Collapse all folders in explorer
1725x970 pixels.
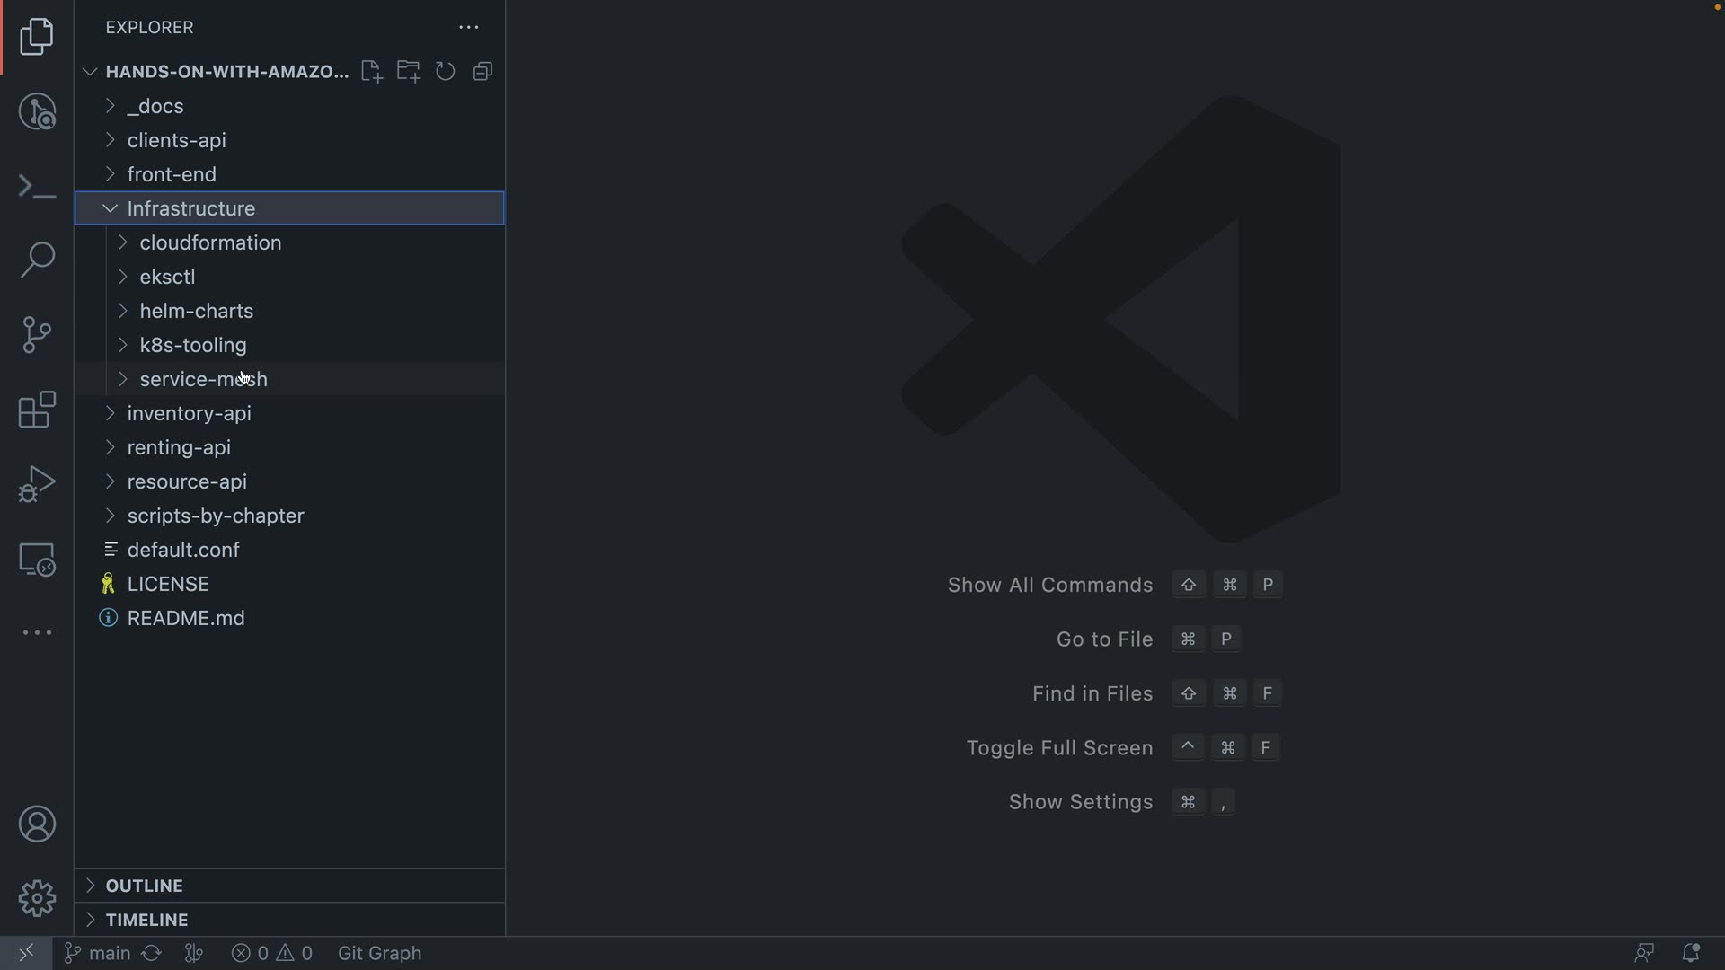(x=483, y=72)
